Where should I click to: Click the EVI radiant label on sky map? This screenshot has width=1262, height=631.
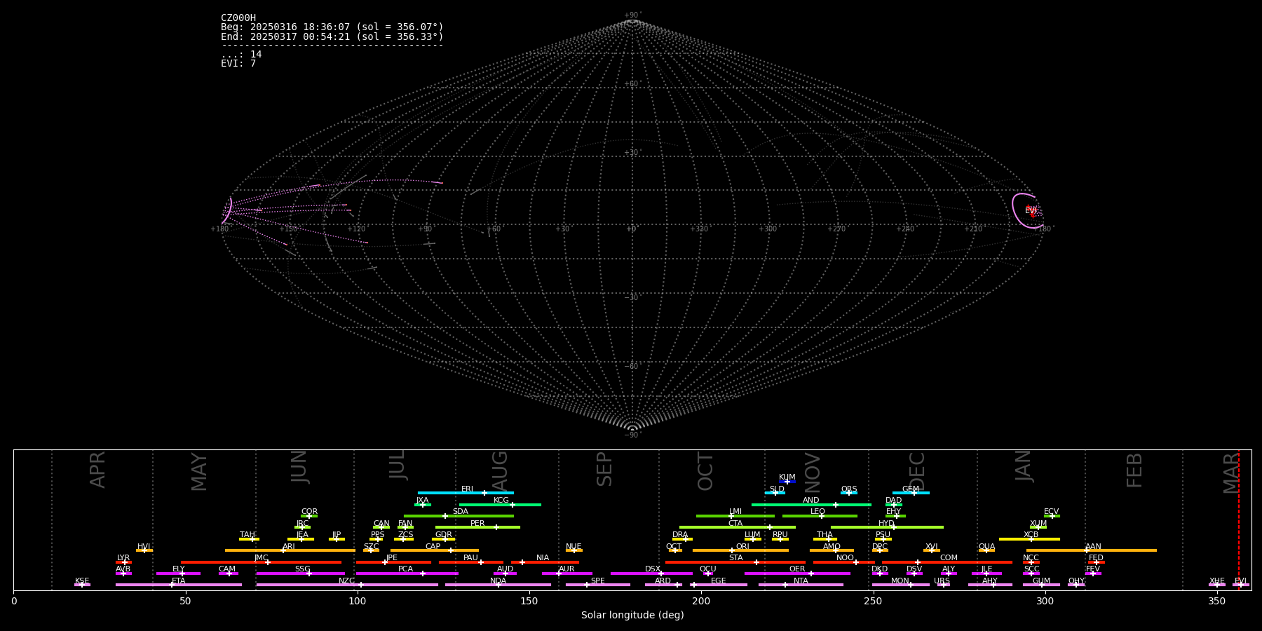point(1031,210)
